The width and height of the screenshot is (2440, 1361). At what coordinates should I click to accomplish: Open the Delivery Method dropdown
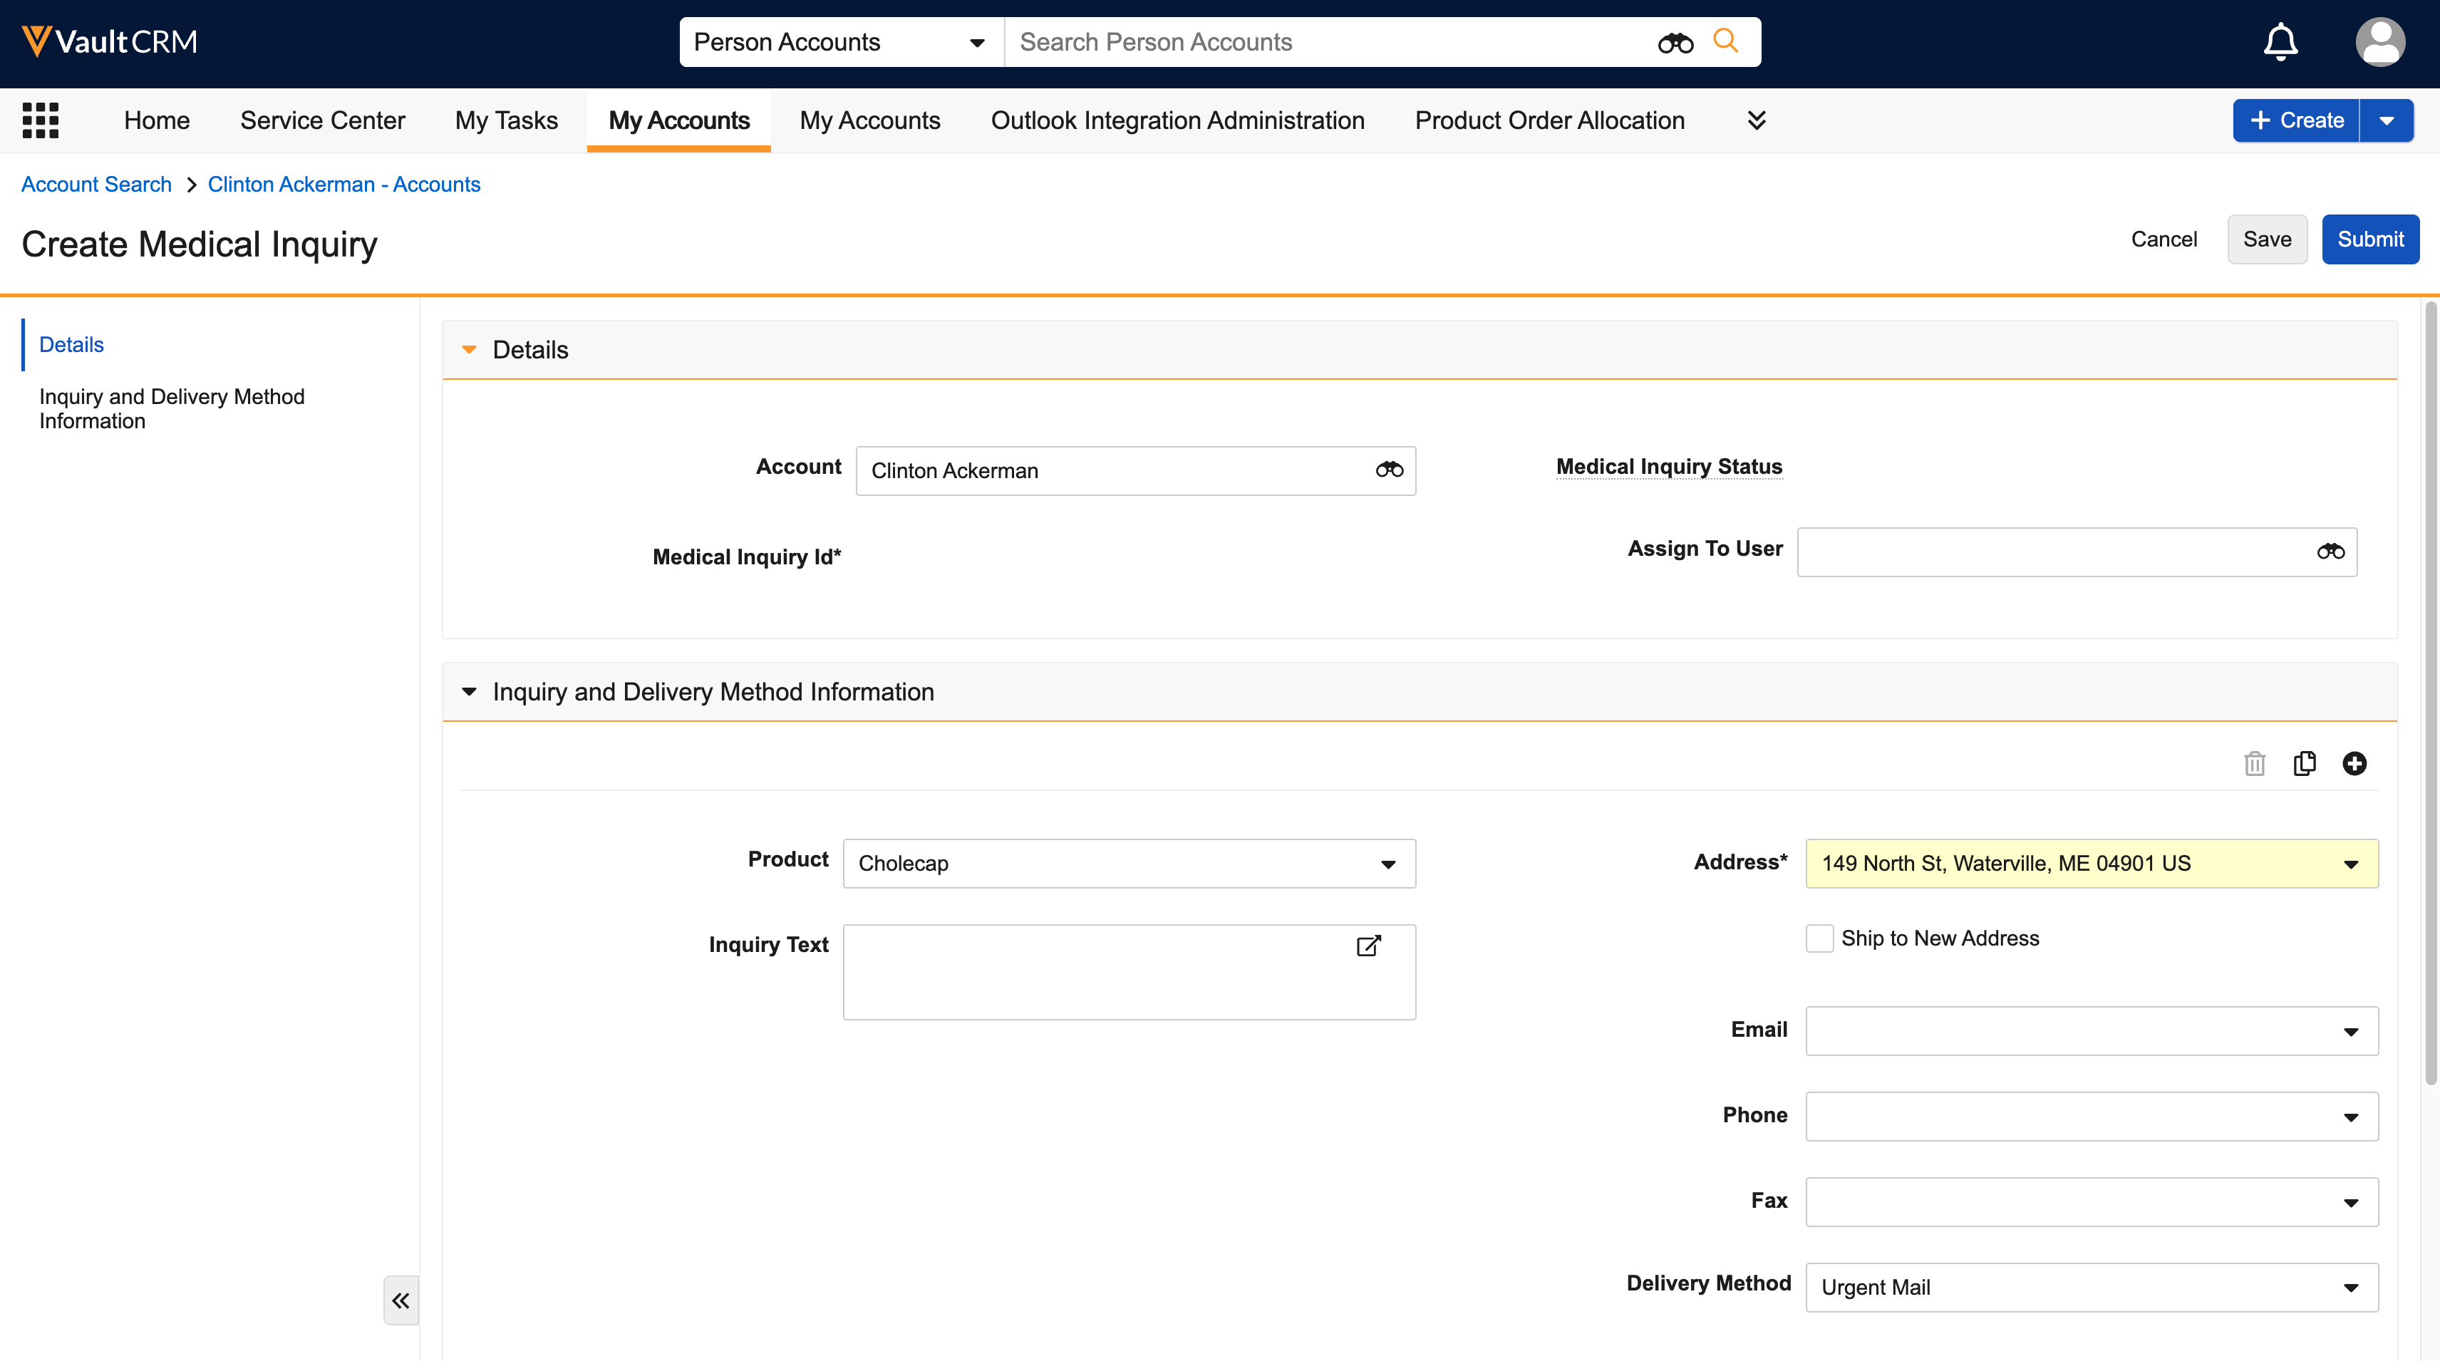point(2091,1286)
